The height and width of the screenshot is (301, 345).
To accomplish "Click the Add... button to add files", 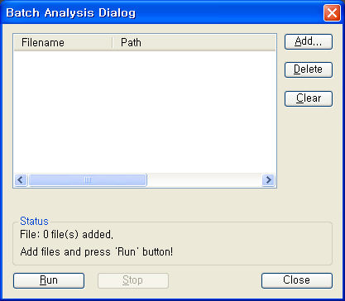I will tap(309, 41).
